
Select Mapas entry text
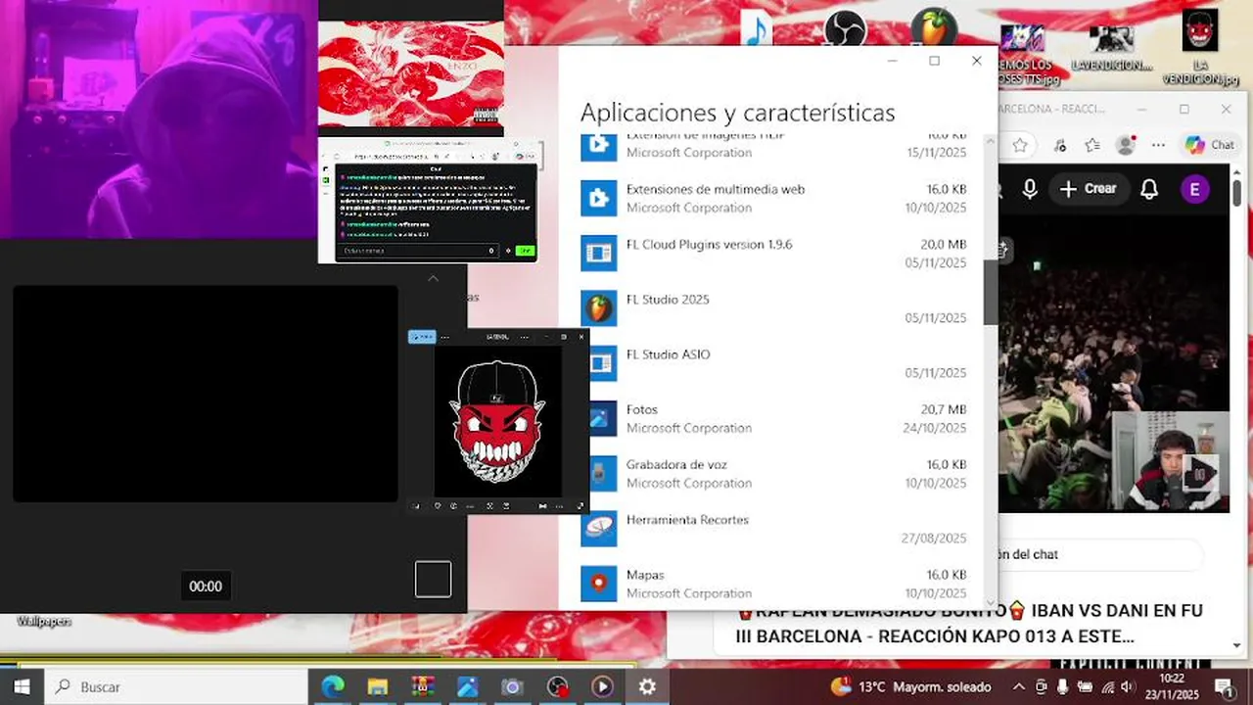(x=645, y=575)
